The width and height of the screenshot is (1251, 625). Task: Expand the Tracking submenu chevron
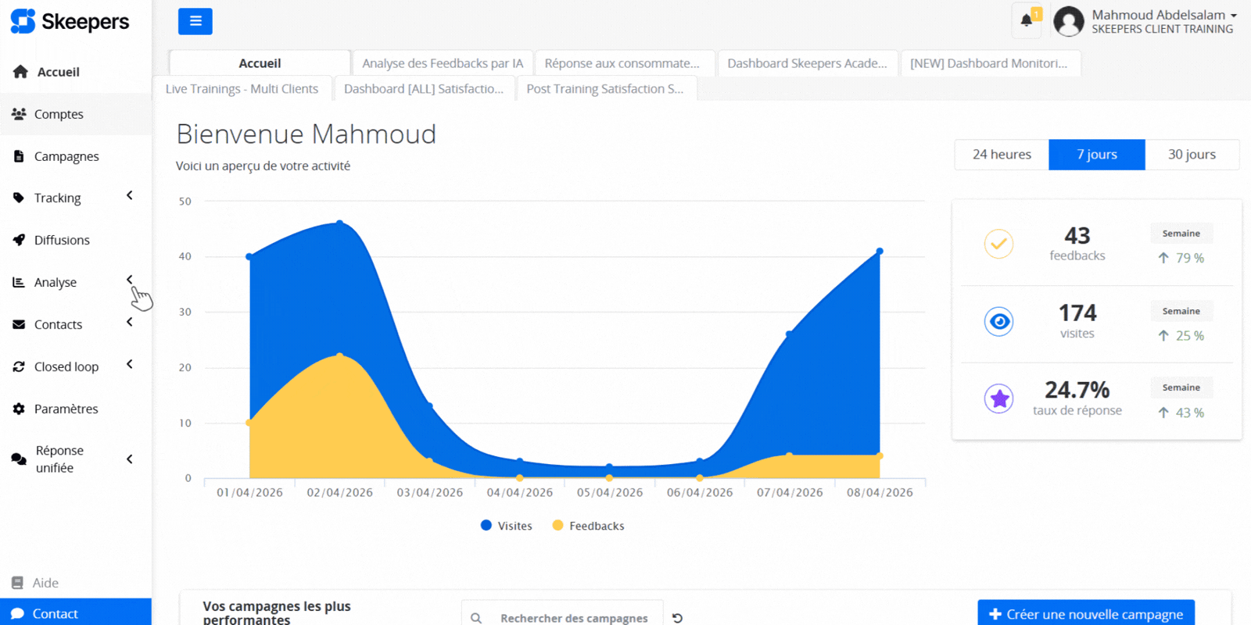130,196
